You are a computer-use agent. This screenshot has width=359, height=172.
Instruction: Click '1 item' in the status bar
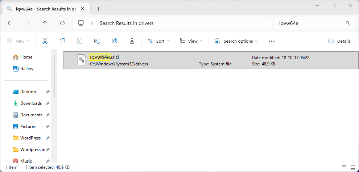pyautogui.click(x=12, y=167)
